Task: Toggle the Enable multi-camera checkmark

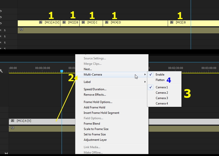Action: pyautogui.click(x=160, y=75)
